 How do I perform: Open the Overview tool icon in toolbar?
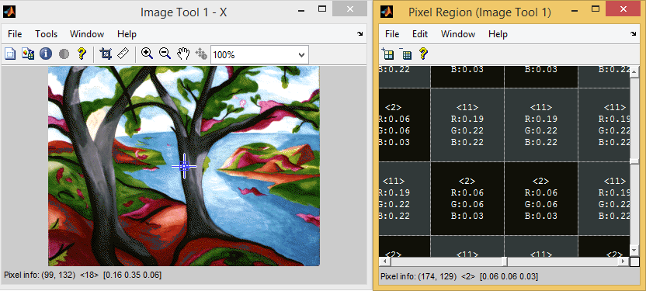(10, 54)
